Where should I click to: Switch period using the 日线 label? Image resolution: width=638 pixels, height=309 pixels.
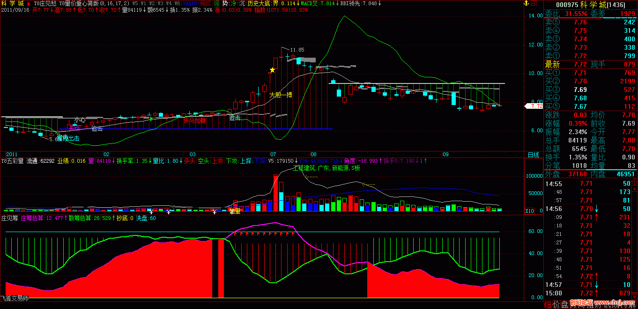click(533, 154)
